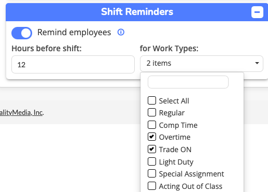268x192 pixels.
Task: Open the Remind employees info icon
Action: [x=121, y=32]
